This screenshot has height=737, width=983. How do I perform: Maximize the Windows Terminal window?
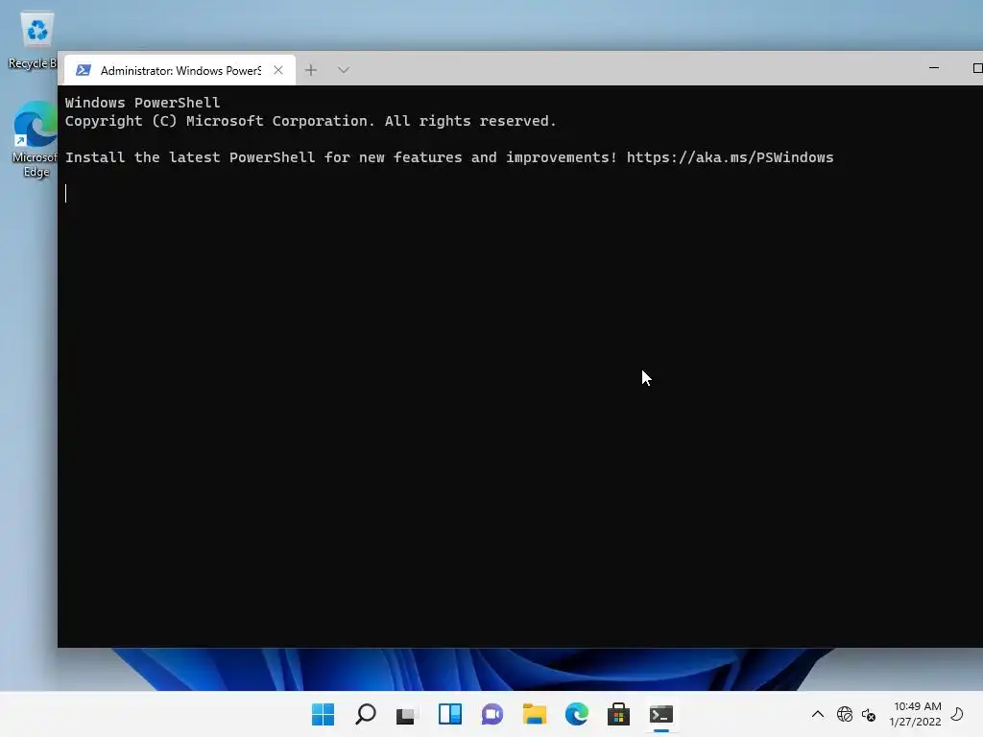tap(977, 68)
